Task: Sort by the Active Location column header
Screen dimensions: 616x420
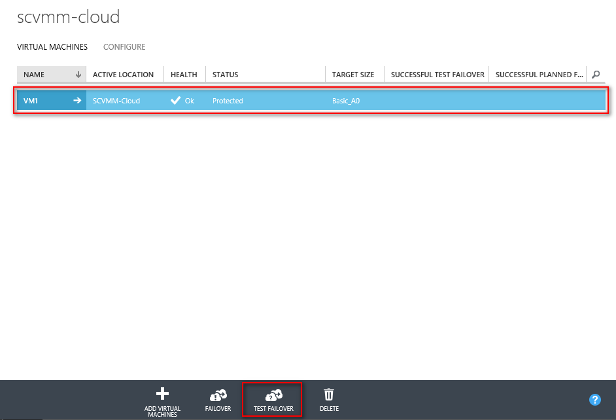Action: tap(125, 75)
